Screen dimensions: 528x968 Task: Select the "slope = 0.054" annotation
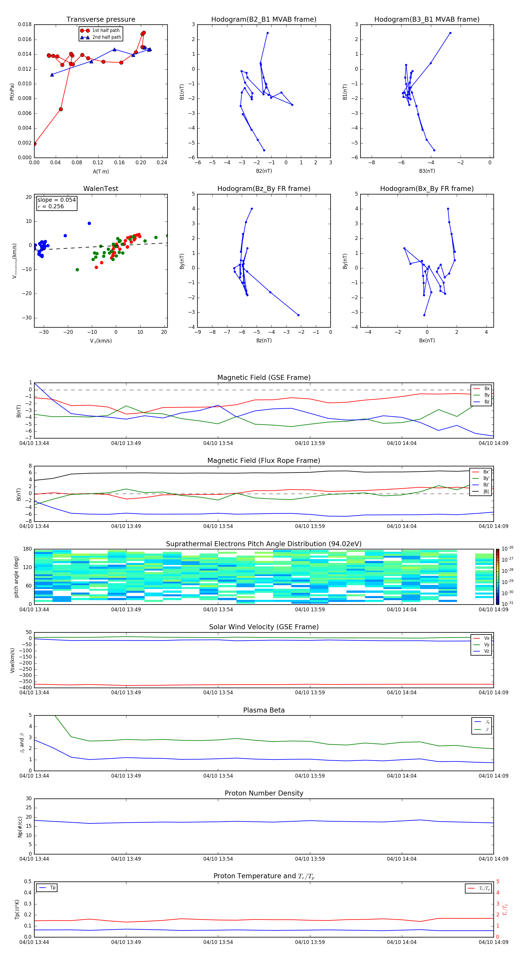pos(57,200)
